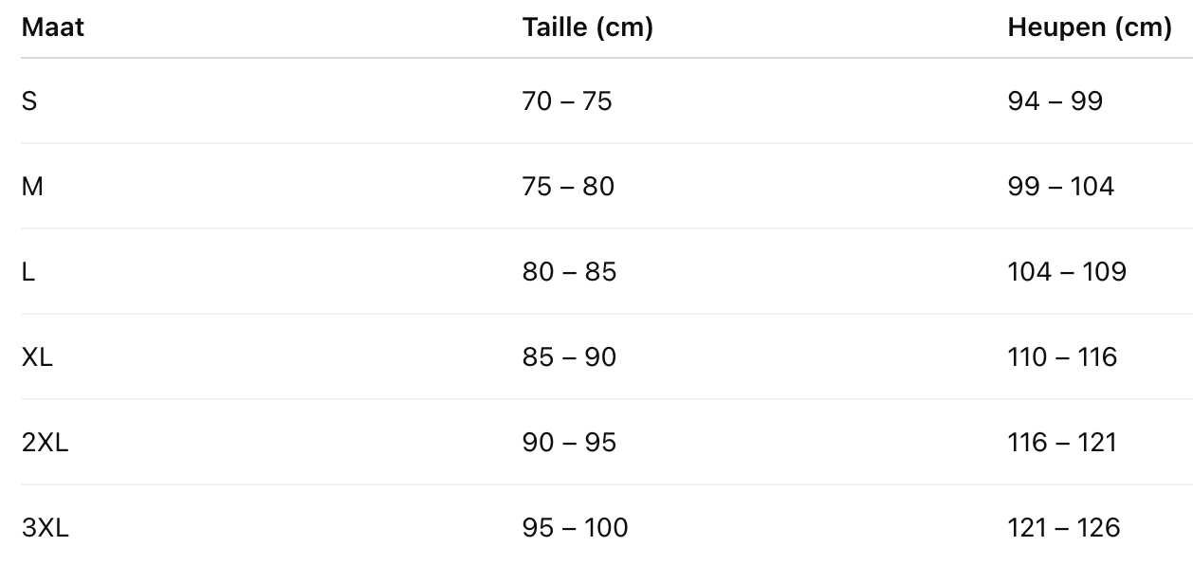Click the Taille (cm) column header
Screen dimensions: 1193x565
click(x=587, y=27)
